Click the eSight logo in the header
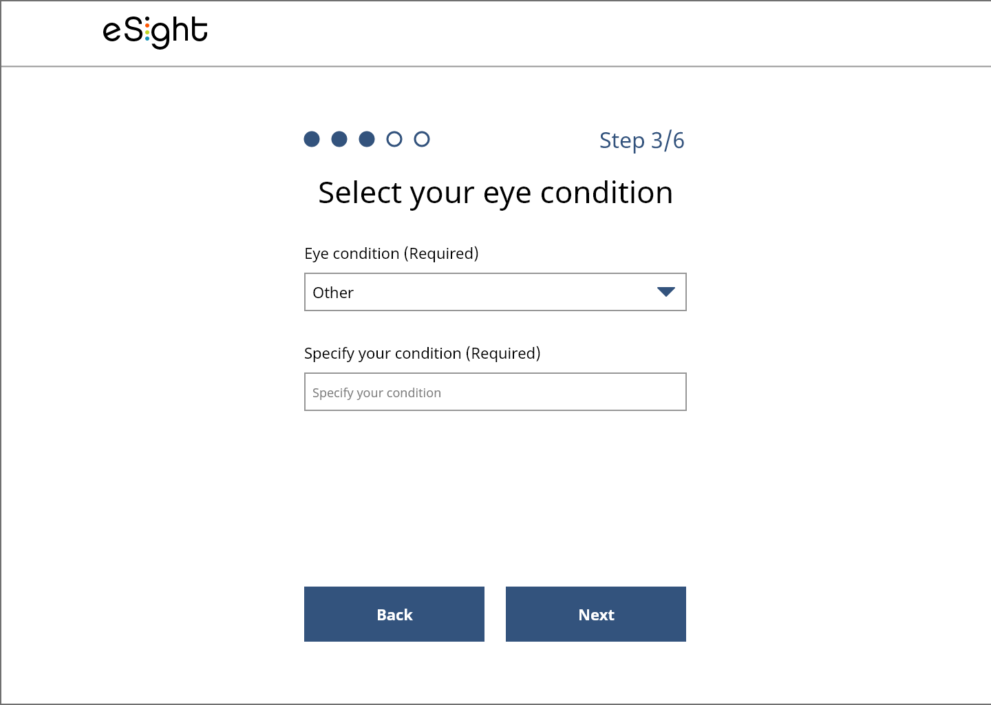The height and width of the screenshot is (705, 991). tap(156, 32)
